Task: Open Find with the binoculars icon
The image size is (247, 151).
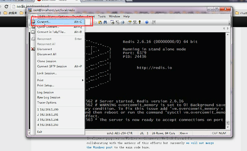Action: coord(105,22)
